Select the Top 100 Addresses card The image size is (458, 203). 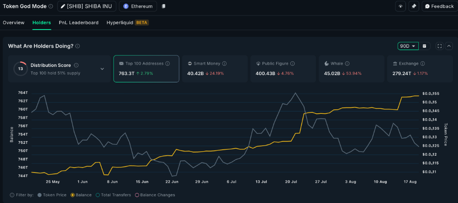pos(146,69)
